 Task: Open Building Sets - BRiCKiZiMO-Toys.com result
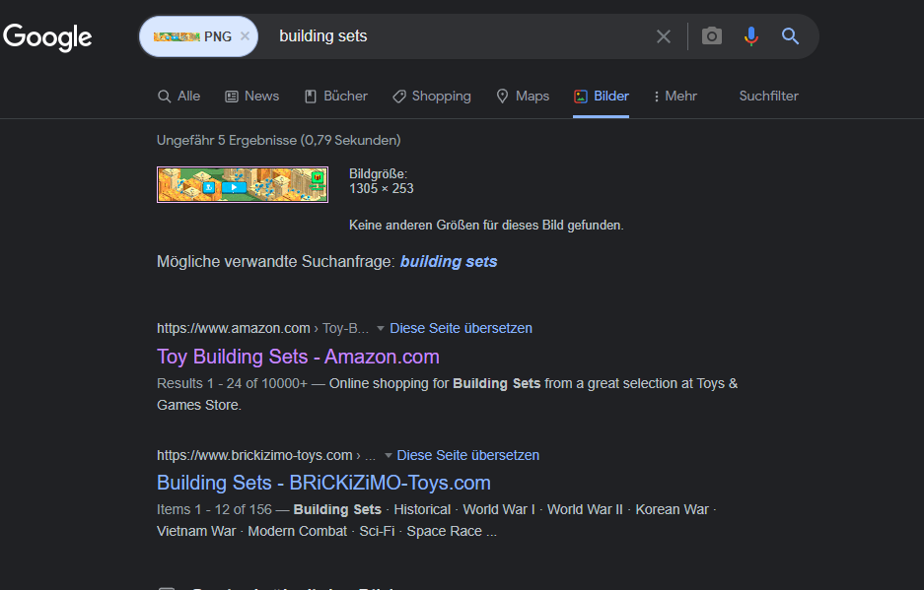pyautogui.click(x=323, y=483)
